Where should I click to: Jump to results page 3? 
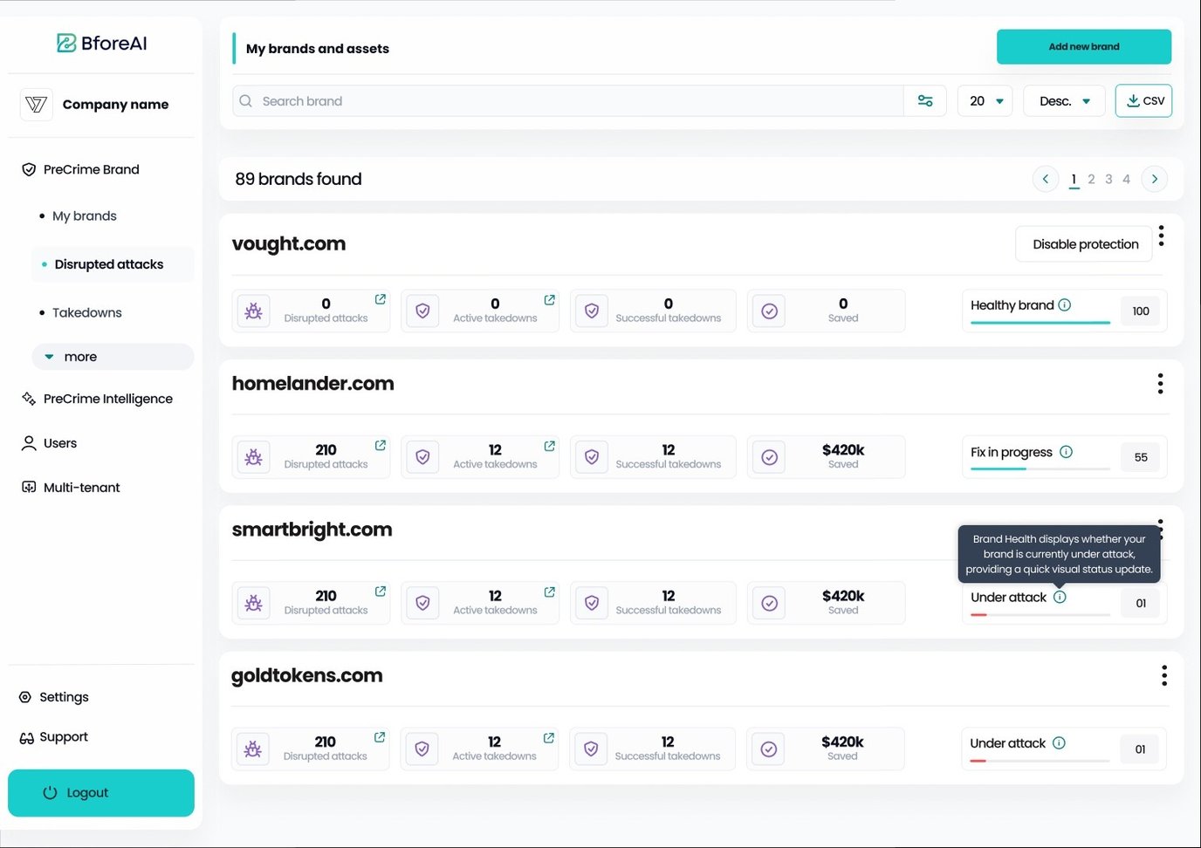pos(1108,179)
